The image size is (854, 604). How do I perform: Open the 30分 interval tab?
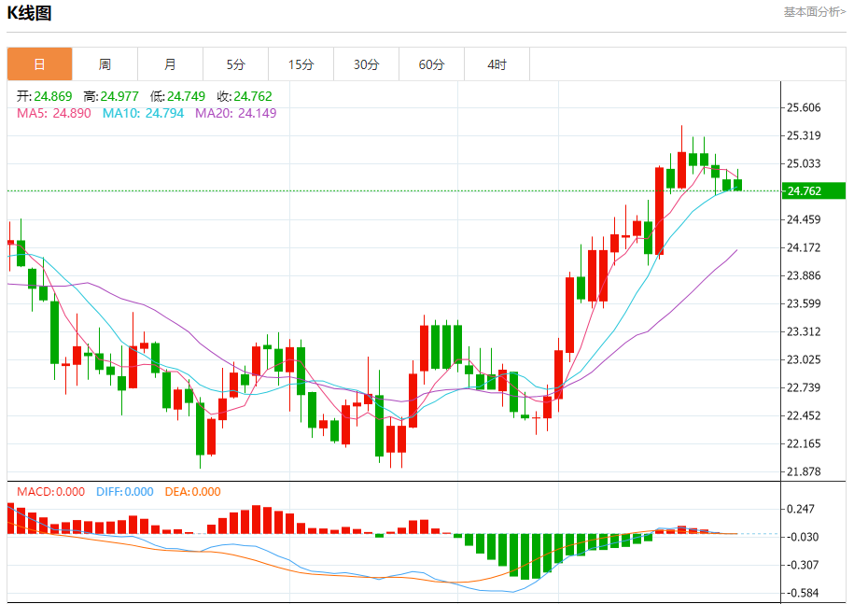pyautogui.click(x=367, y=64)
